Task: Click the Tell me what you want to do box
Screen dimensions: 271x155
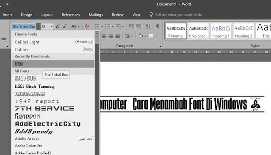Action: (178, 15)
